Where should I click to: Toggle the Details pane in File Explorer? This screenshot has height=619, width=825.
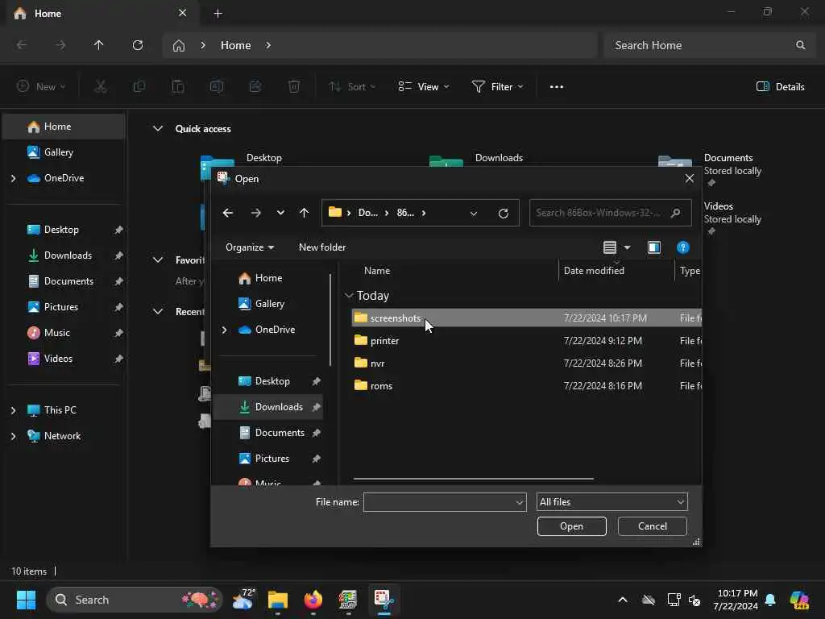[x=780, y=87]
